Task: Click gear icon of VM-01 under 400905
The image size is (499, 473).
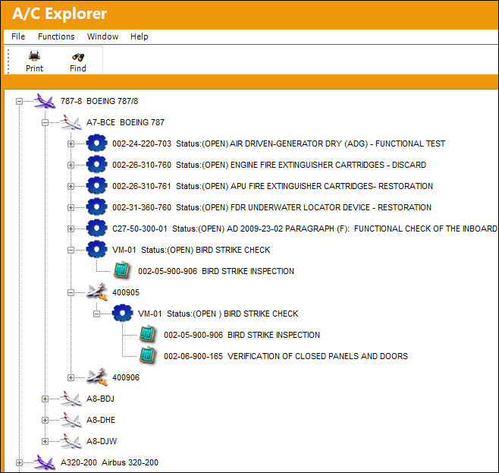Action: (123, 314)
